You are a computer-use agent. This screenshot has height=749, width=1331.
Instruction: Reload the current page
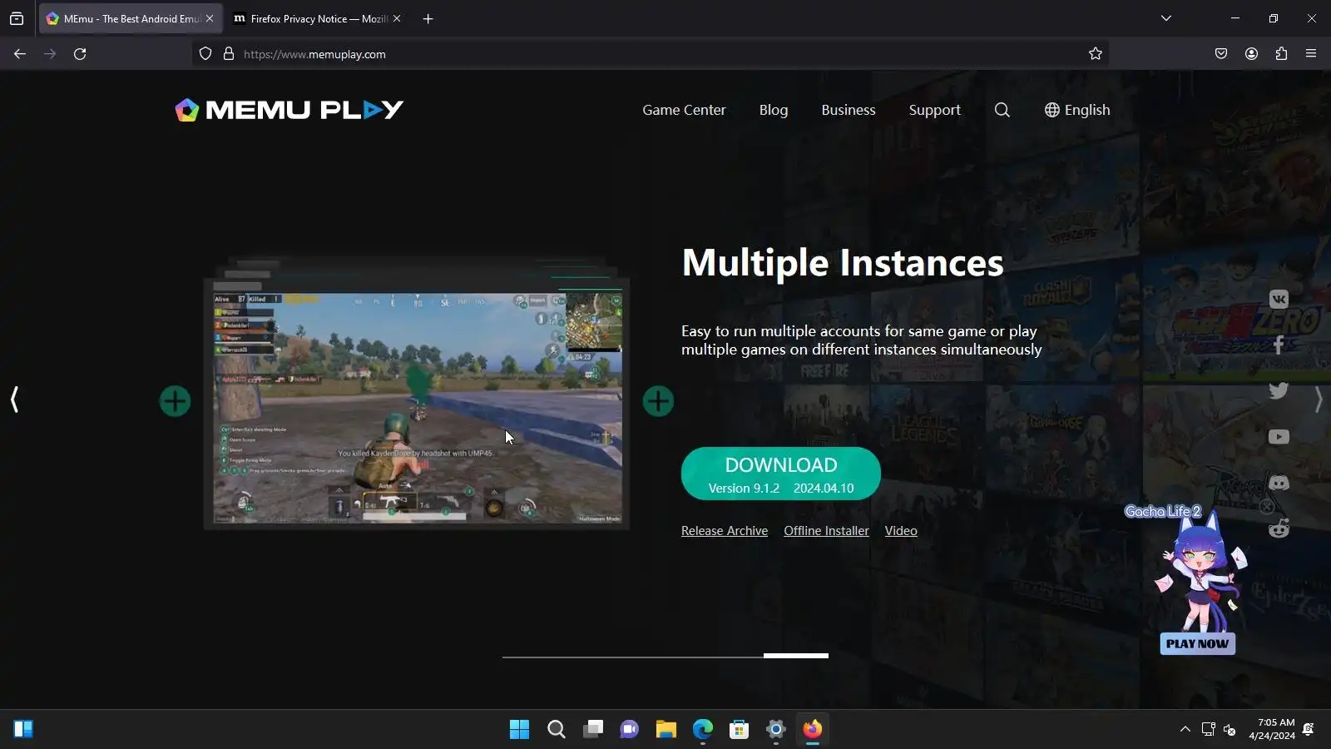[80, 54]
